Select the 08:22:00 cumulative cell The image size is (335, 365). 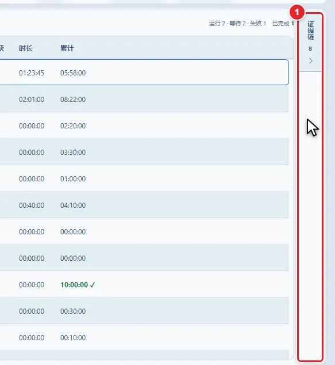[73, 100]
